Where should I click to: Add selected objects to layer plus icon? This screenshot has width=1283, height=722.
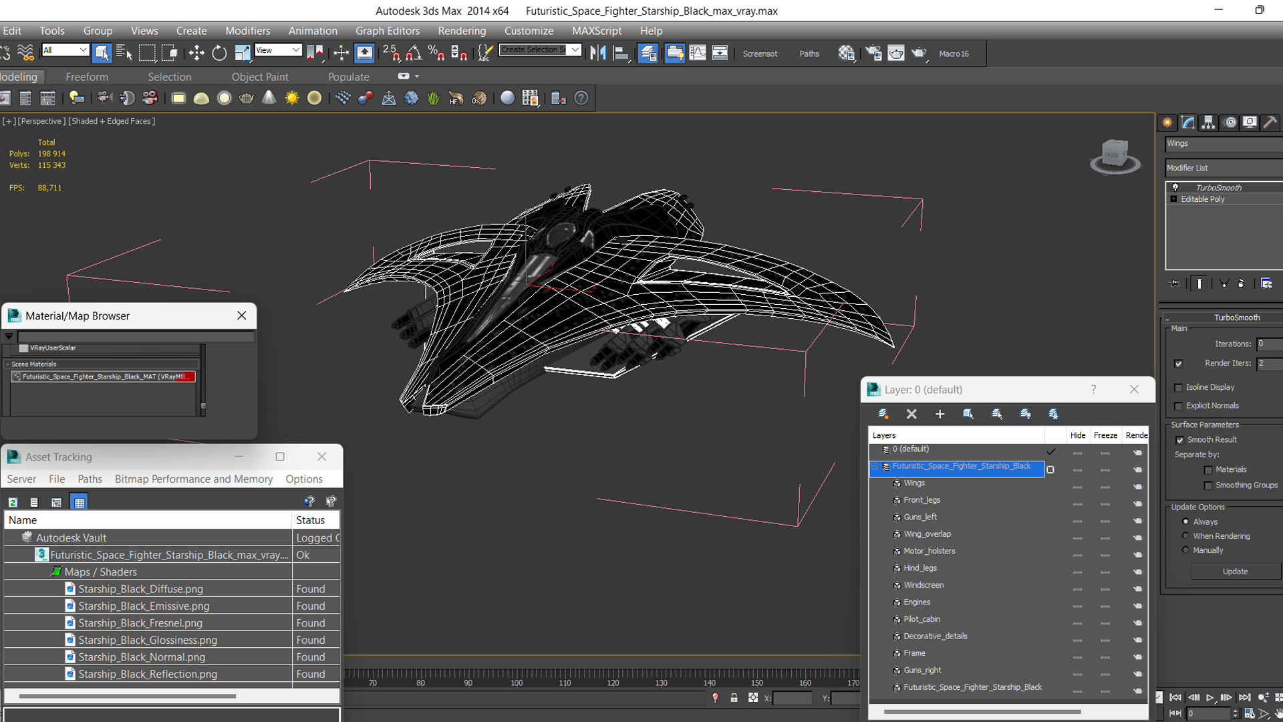click(940, 414)
